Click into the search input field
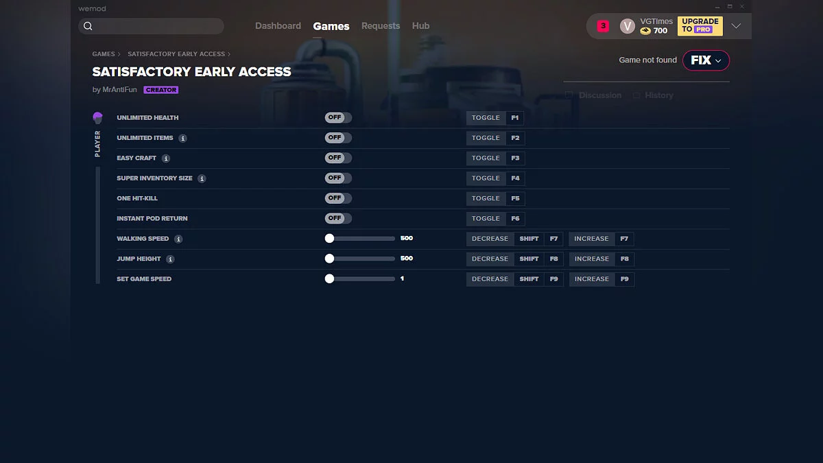This screenshot has width=823, height=463. pos(152,26)
